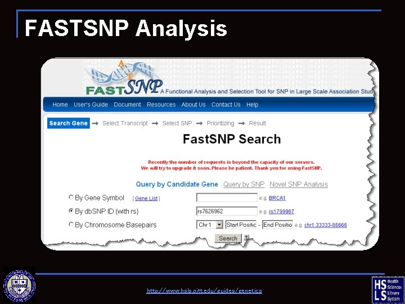Image resolution: width=405 pixels, height=304 pixels.
Task: Open the Home menu item
Action: pos(60,105)
